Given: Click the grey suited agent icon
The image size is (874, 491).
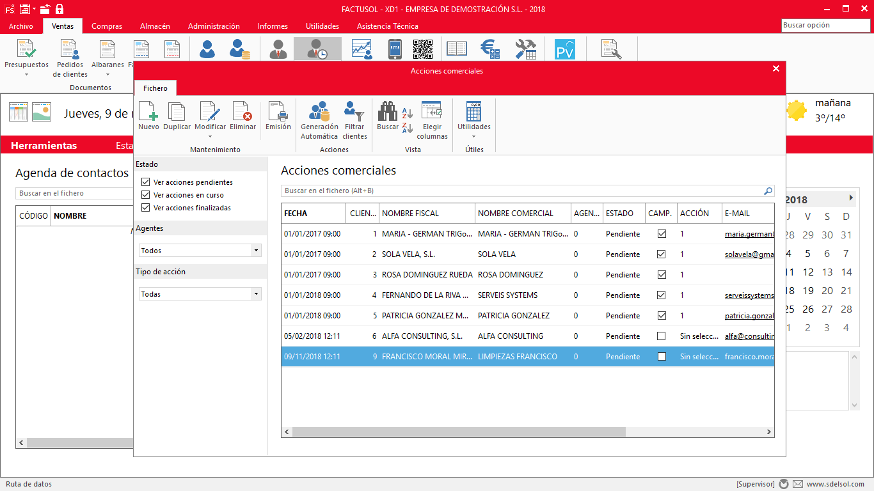Looking at the screenshot, I should [278, 49].
